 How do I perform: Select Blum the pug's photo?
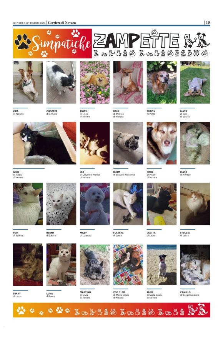coord(128,143)
